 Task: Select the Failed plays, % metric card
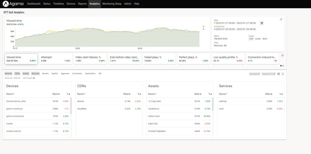[159, 59]
